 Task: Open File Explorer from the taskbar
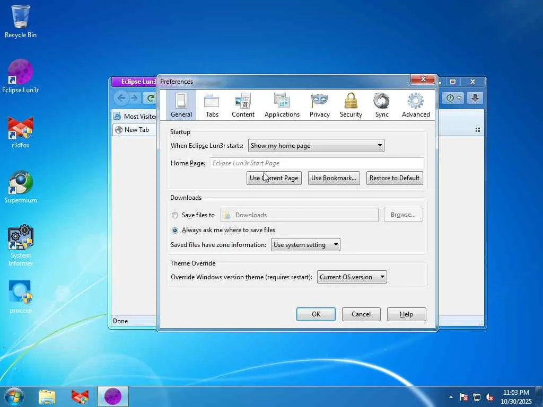47,396
